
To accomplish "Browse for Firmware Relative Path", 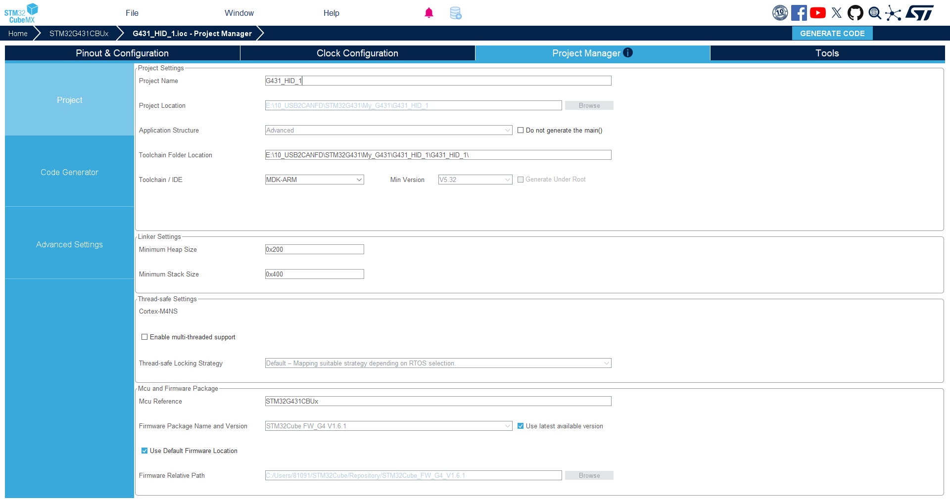I will tap(589, 475).
